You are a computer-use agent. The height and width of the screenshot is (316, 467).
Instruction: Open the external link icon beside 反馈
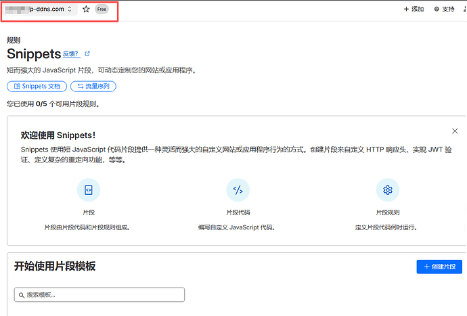pos(87,53)
